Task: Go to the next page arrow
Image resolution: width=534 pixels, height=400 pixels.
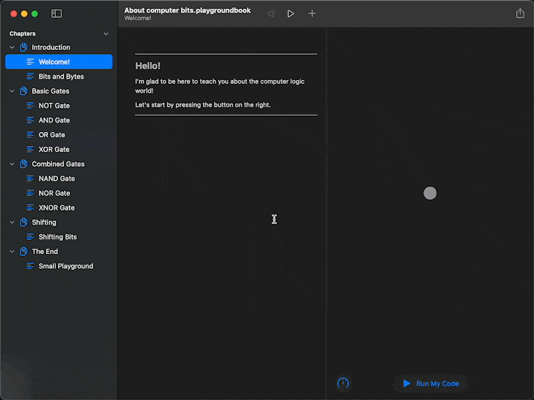Action: [x=290, y=13]
